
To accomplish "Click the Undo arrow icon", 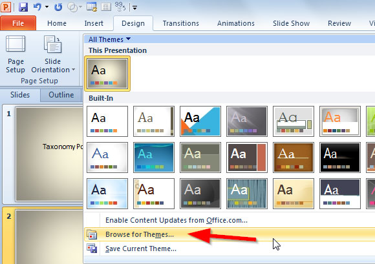I will pyautogui.click(x=37, y=7).
